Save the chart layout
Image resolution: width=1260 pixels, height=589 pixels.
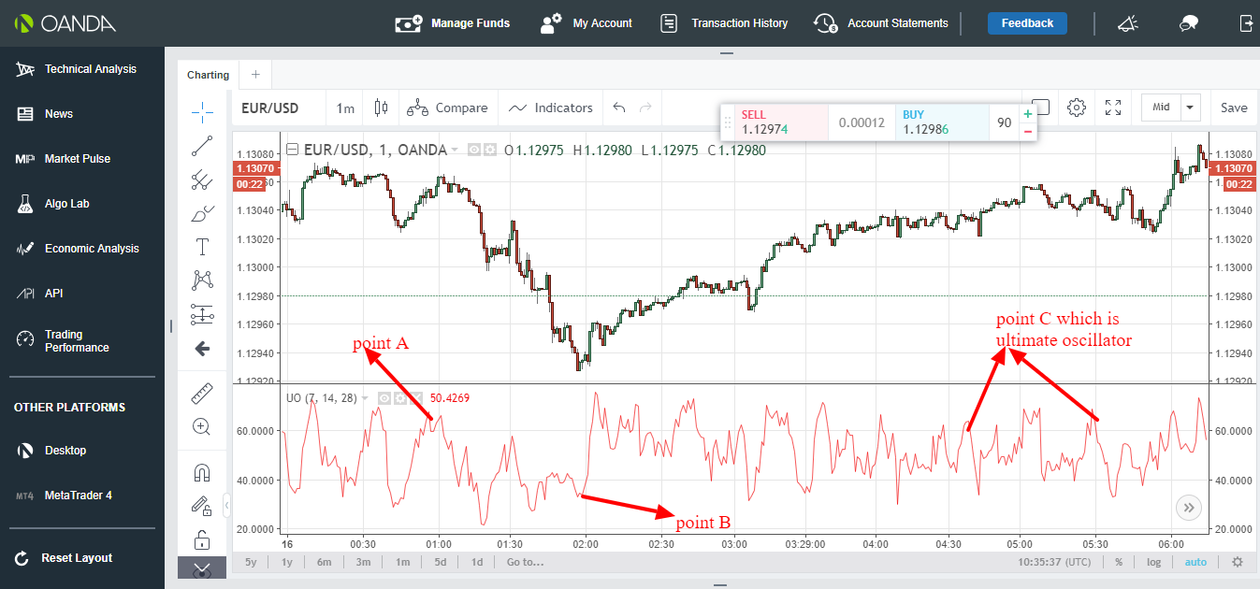point(1233,108)
